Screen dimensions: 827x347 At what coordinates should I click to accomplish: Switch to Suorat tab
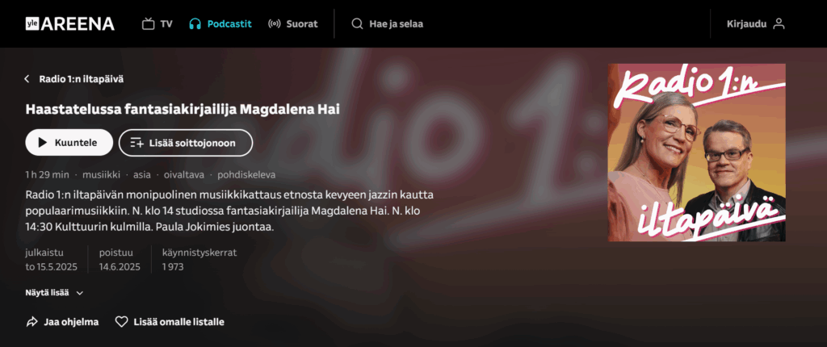(292, 23)
